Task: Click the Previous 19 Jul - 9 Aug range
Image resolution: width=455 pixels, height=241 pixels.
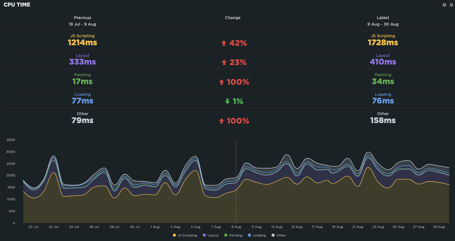Action: coord(82,24)
